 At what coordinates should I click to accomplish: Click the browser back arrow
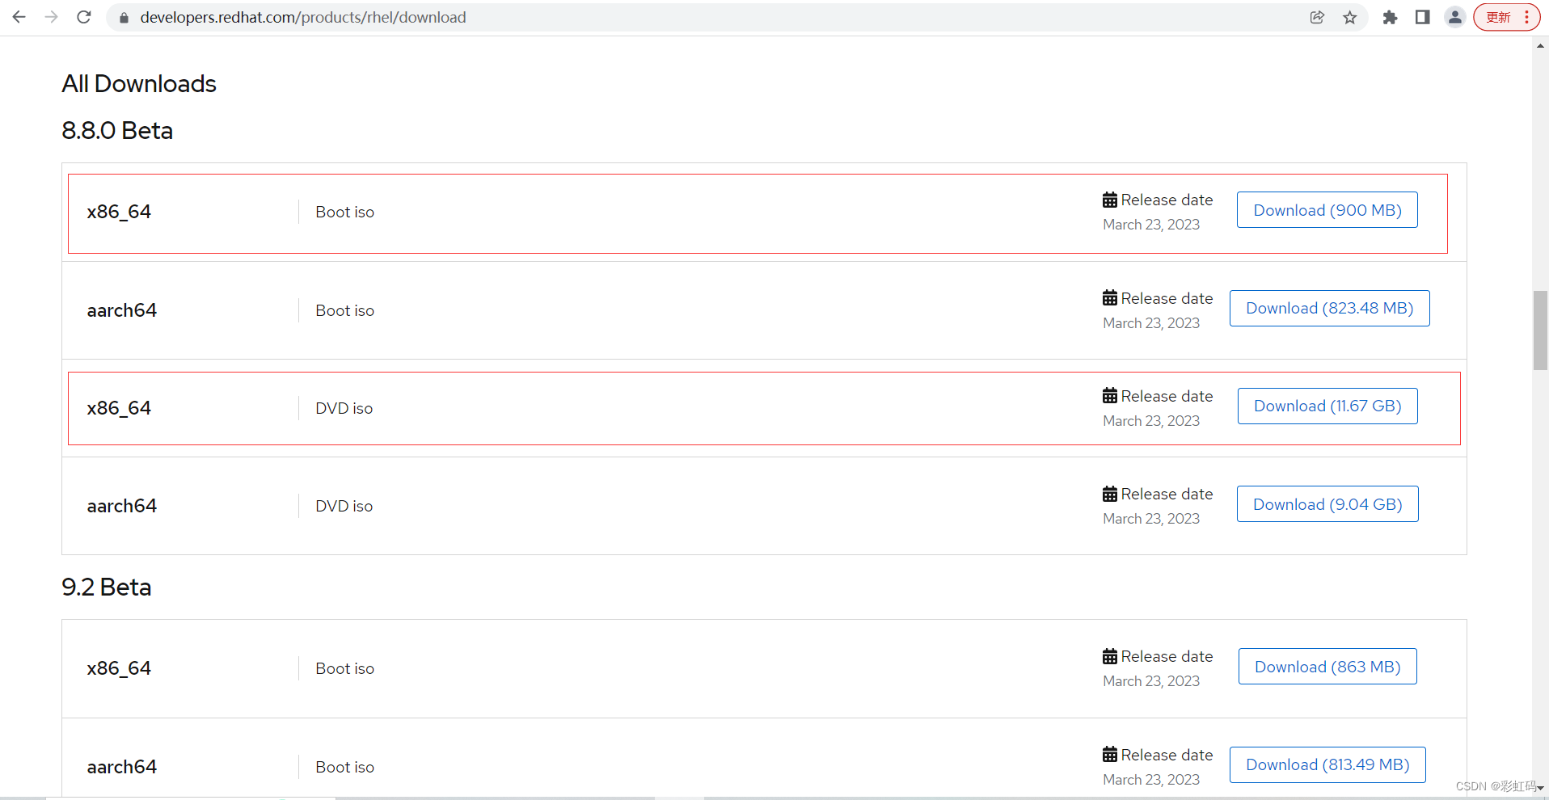pyautogui.click(x=19, y=17)
